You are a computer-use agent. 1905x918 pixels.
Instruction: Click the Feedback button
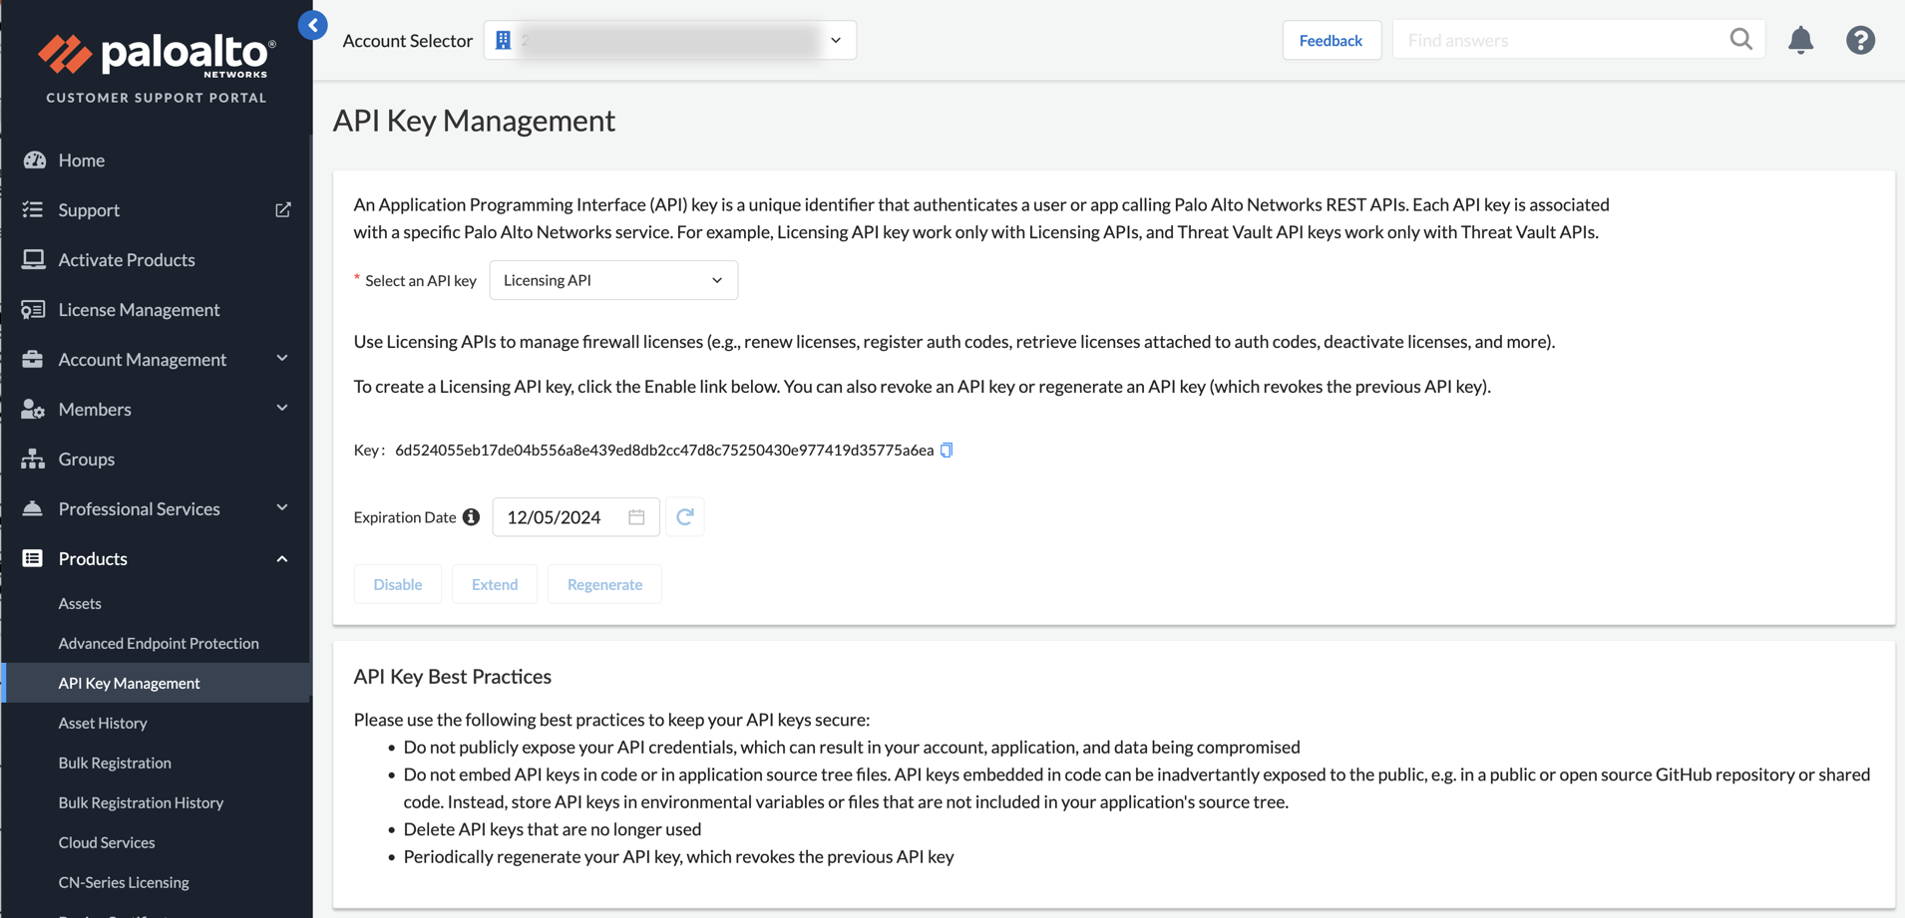1331,41
